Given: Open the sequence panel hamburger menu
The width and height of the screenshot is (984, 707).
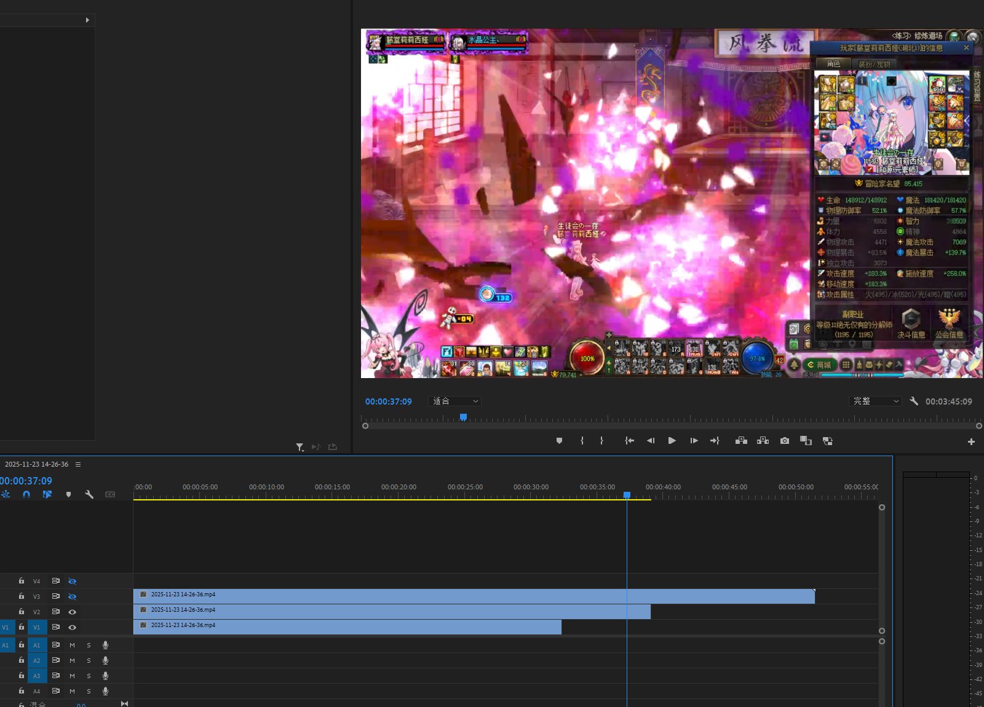Looking at the screenshot, I should (78, 464).
